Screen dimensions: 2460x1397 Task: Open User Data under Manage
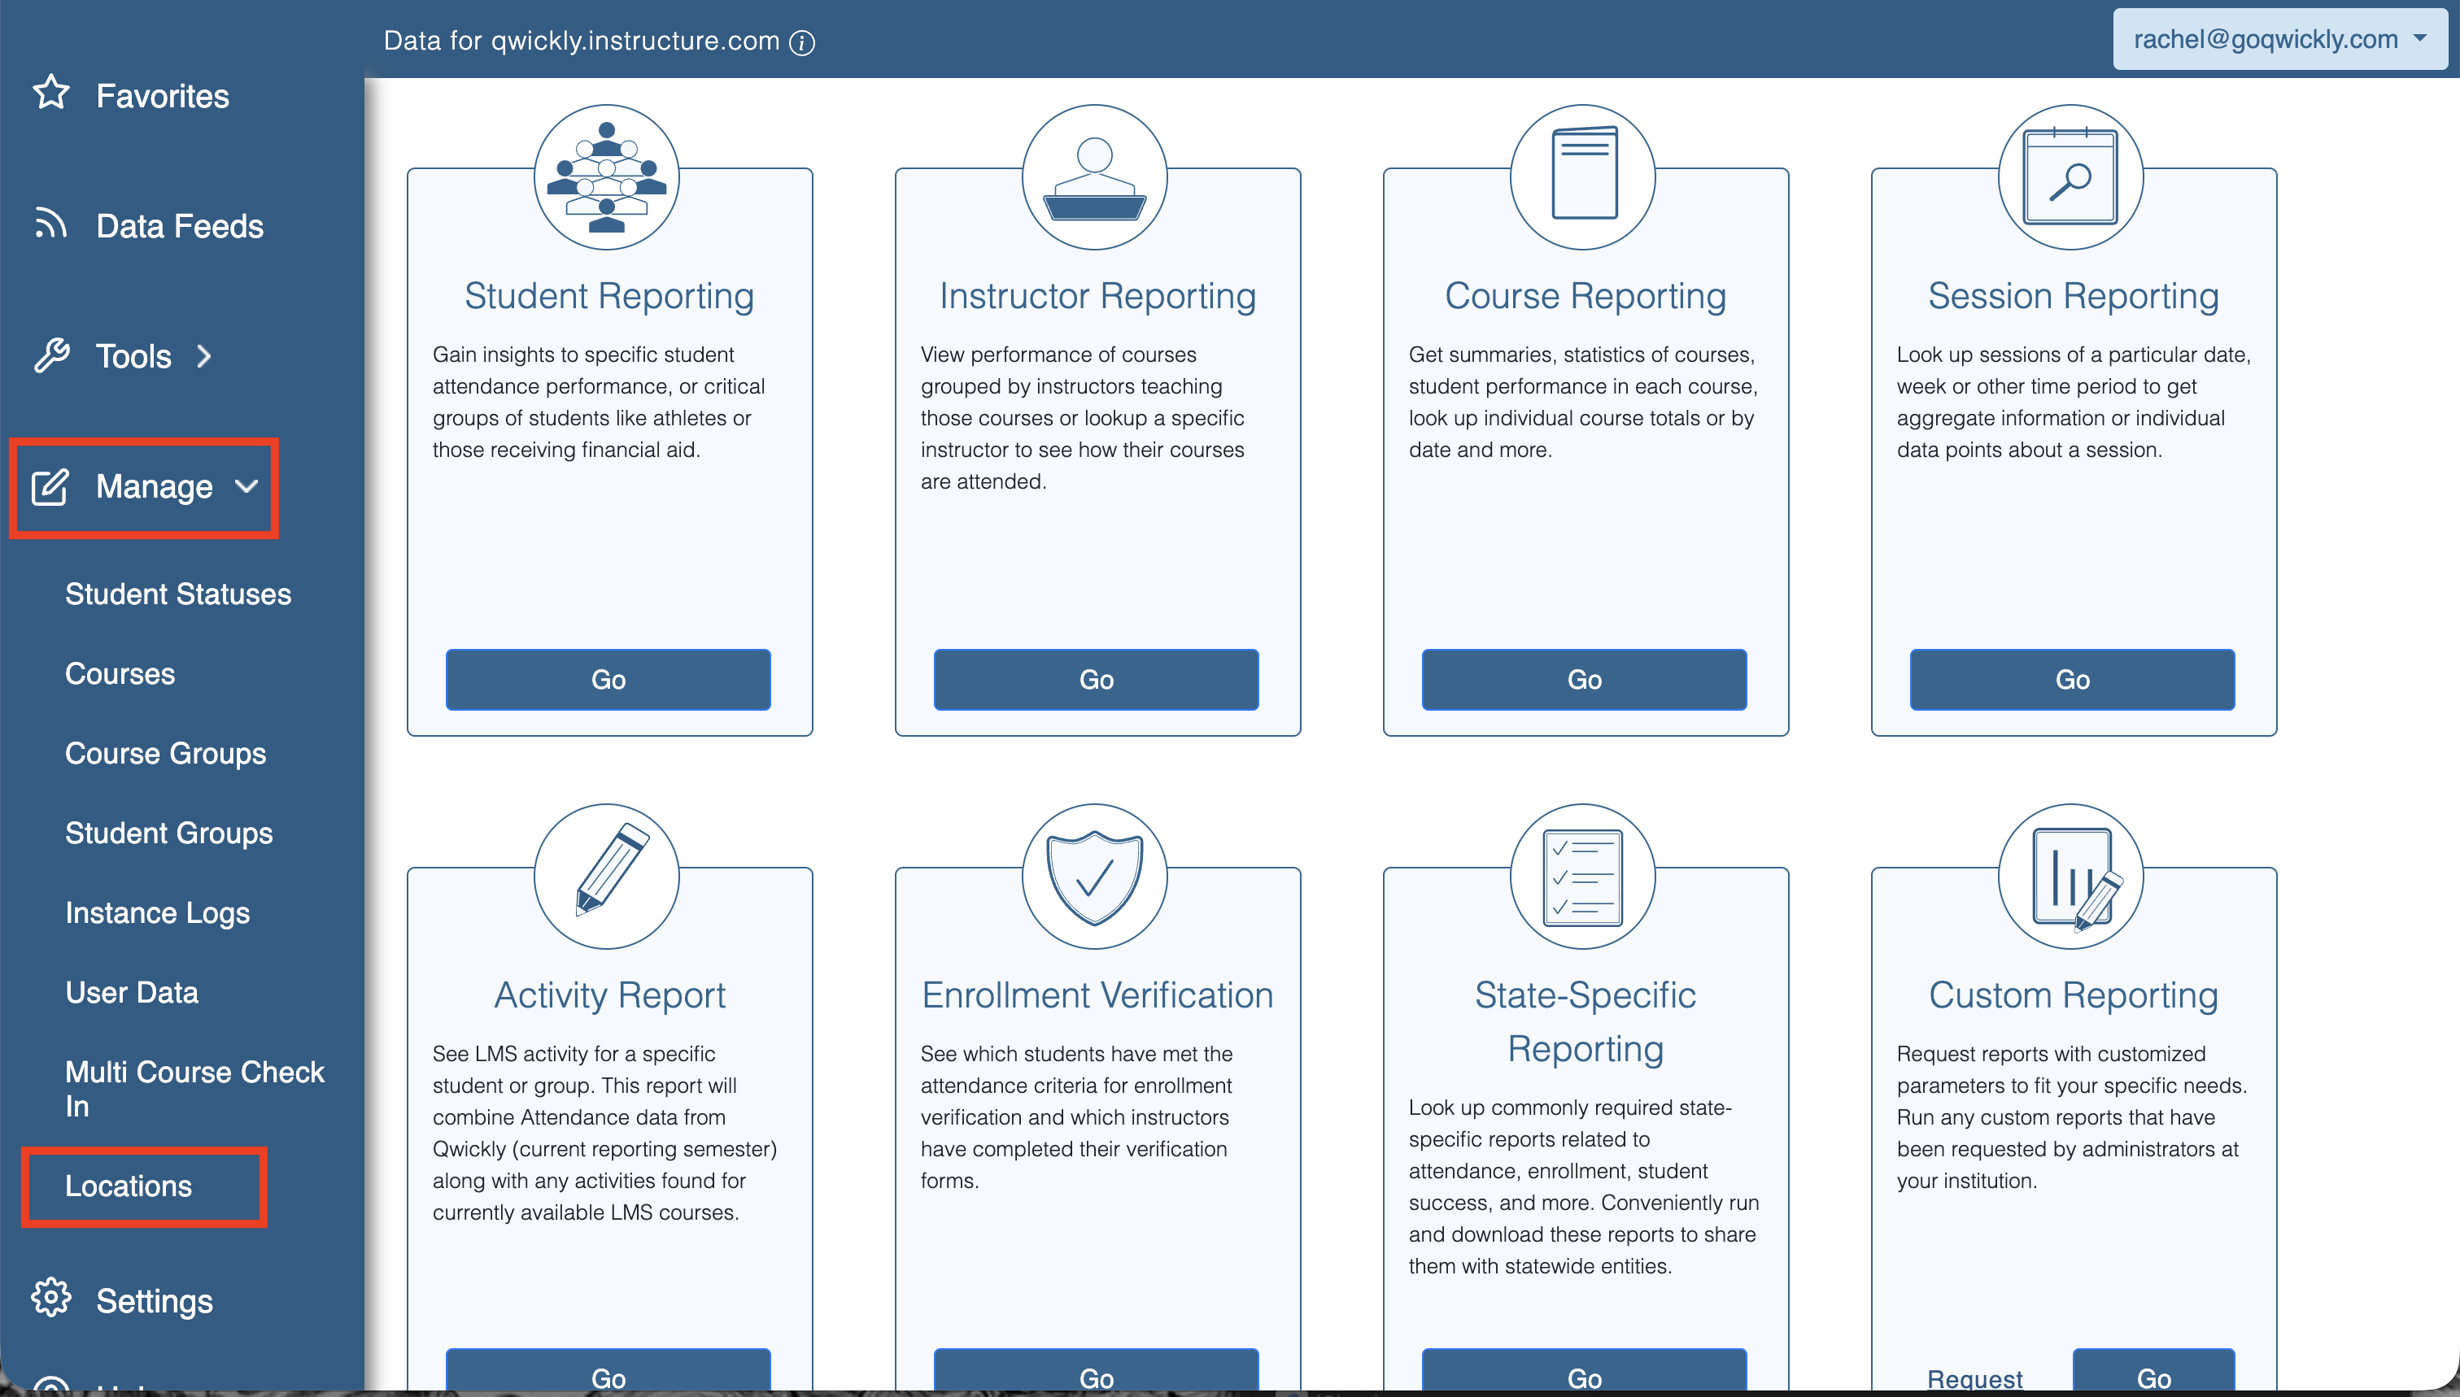tap(132, 992)
